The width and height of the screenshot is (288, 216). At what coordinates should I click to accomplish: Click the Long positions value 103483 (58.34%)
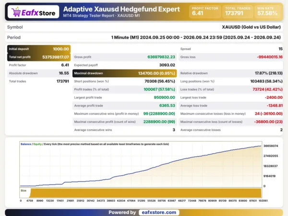click(x=266, y=81)
